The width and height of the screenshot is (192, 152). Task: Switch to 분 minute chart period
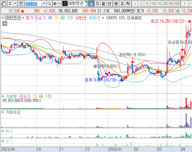pos(116,3)
